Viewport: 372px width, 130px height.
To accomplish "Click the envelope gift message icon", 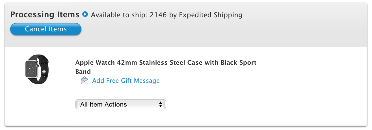I will click(x=84, y=81).
